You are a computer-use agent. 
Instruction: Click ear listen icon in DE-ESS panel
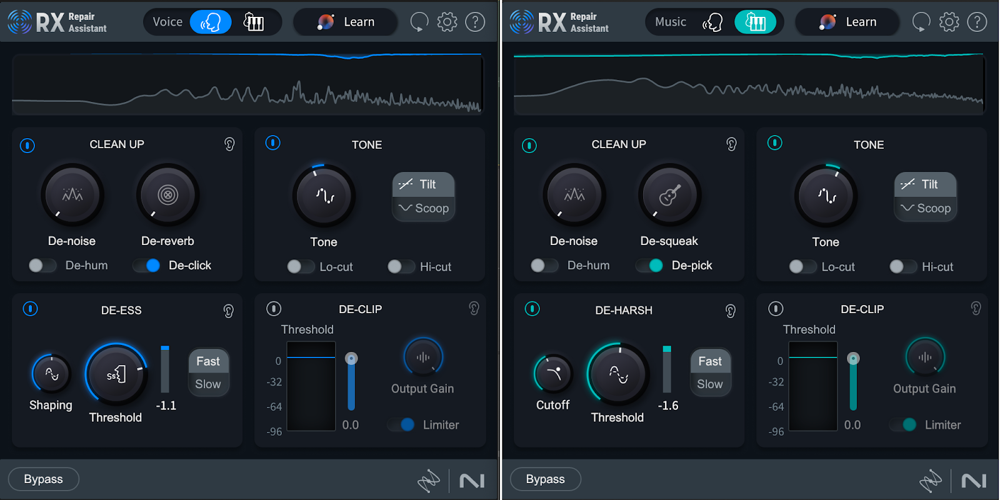click(229, 311)
